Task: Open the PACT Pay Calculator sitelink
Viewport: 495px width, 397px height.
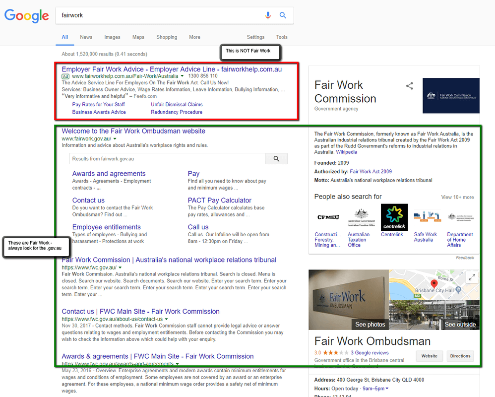Action: pyautogui.click(x=220, y=200)
